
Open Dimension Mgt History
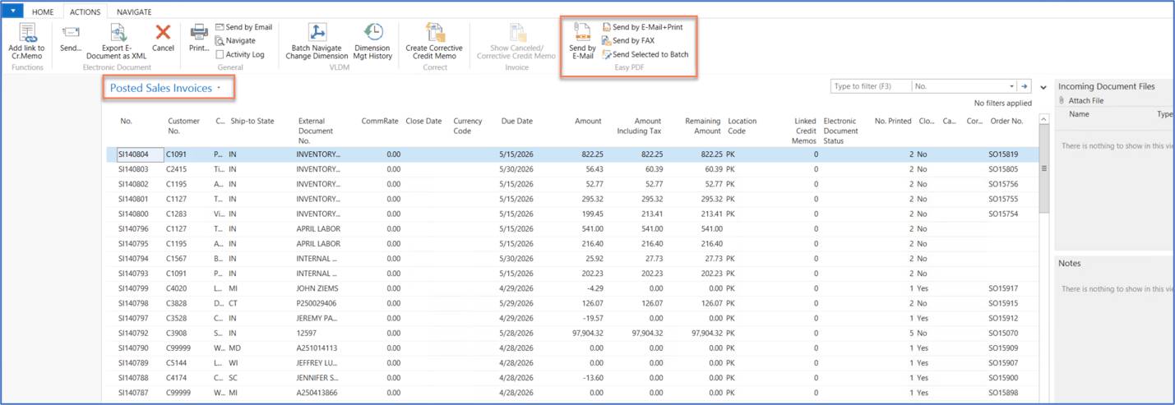tap(373, 42)
